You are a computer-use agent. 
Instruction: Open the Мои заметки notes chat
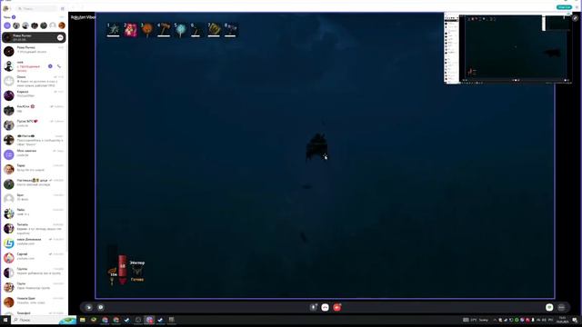tap(34, 154)
